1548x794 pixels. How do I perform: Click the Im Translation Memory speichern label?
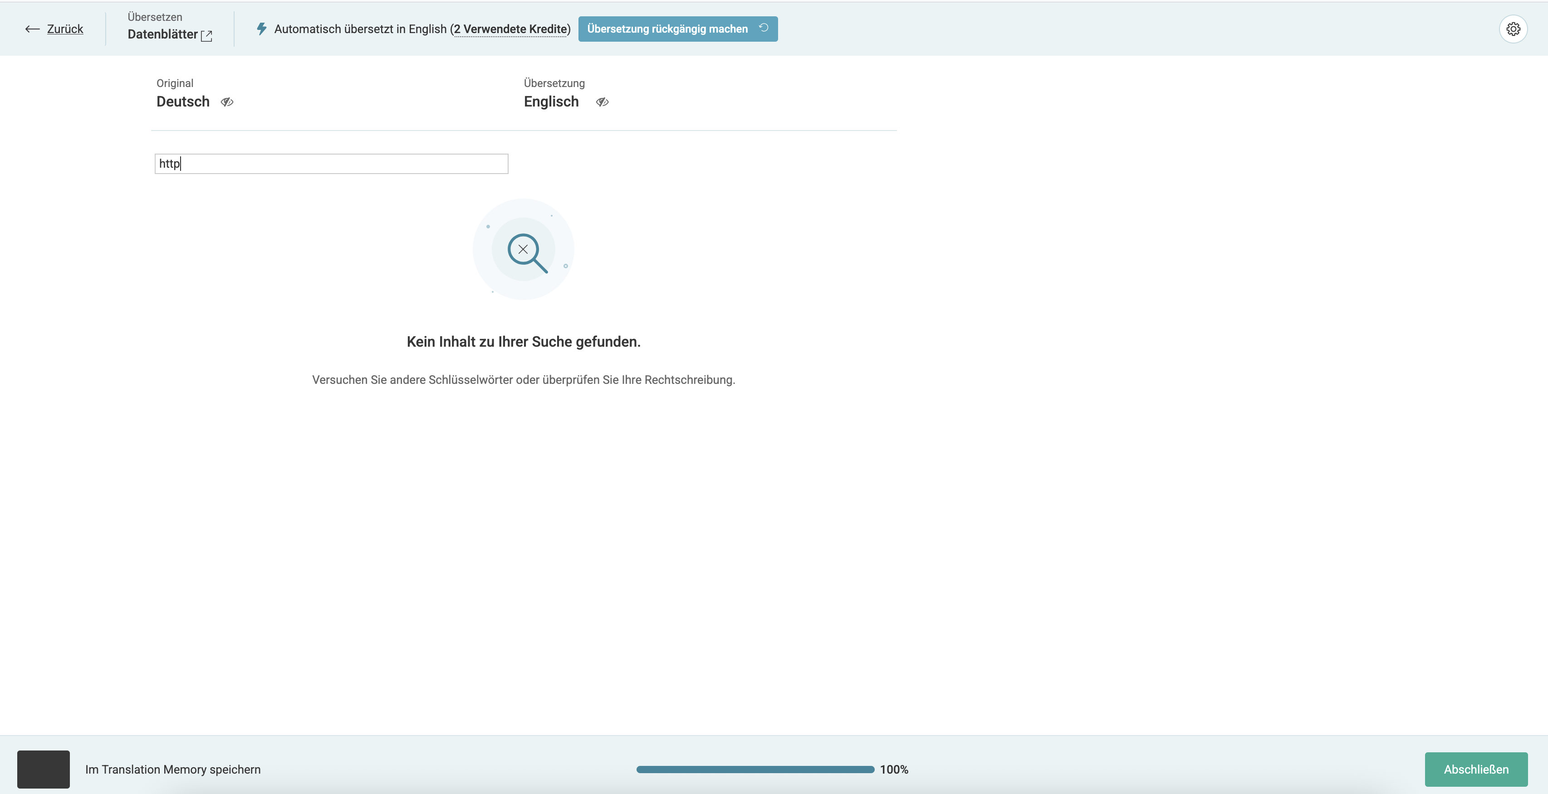(x=173, y=770)
